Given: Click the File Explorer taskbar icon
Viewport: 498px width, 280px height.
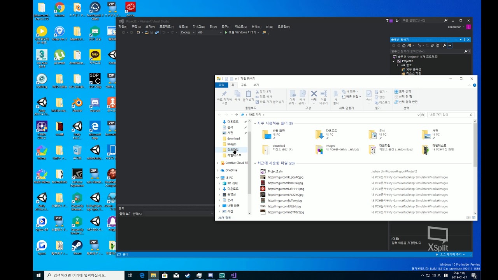Looking at the screenshot, I should [153, 275].
